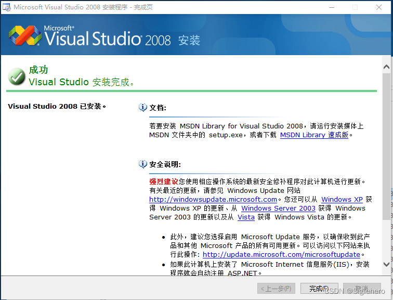Close the setup window with the X

(379, 7)
